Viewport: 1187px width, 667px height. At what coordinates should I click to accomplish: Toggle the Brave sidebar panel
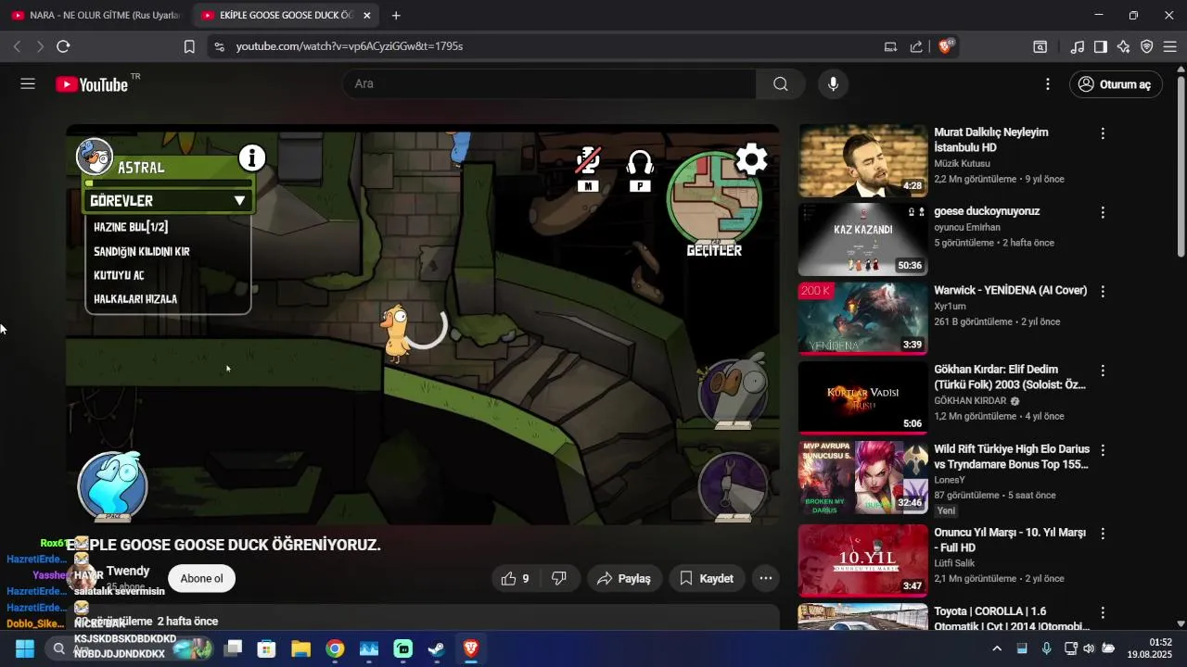point(1101,46)
